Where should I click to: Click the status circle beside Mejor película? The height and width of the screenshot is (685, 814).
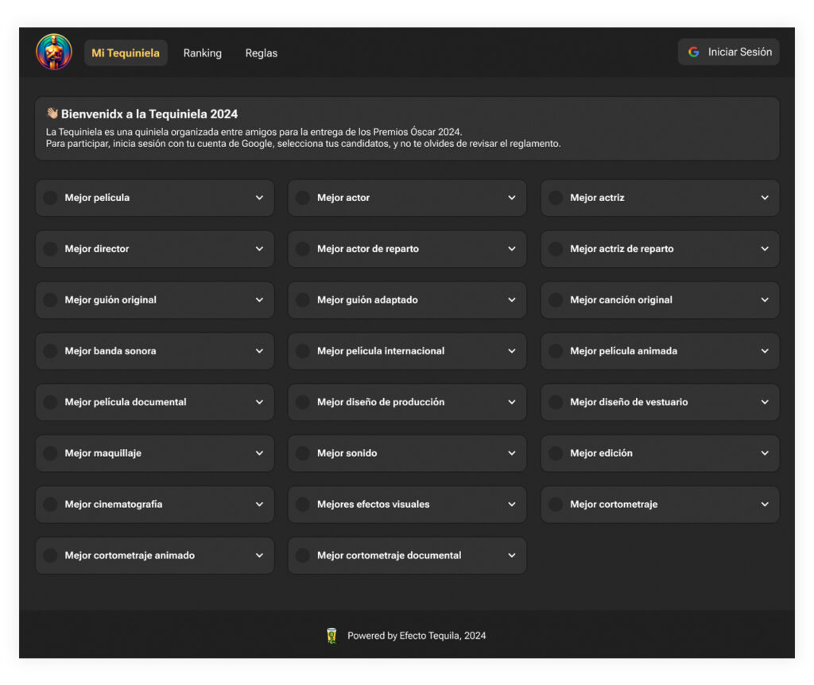tap(50, 198)
